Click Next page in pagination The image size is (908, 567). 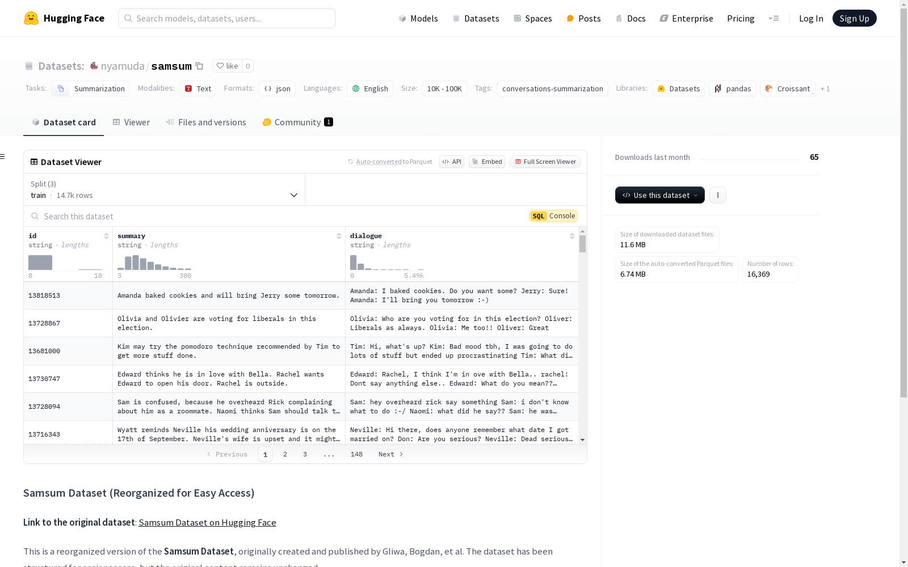tap(391, 454)
